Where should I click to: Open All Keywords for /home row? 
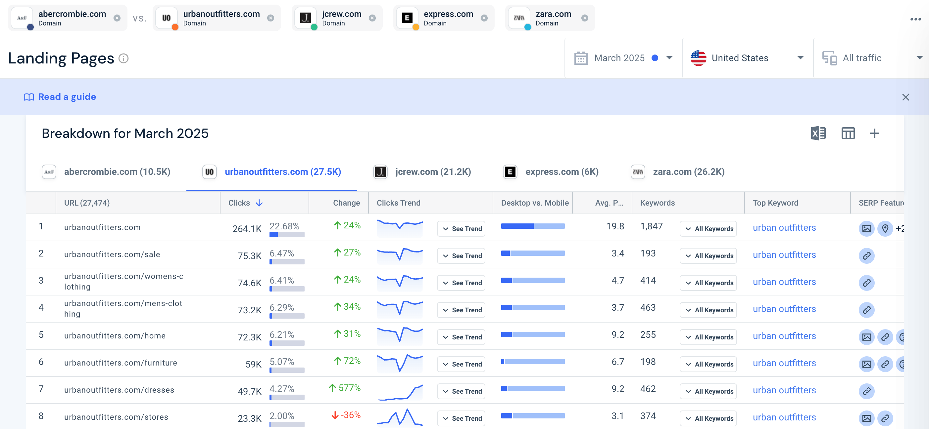coord(708,337)
